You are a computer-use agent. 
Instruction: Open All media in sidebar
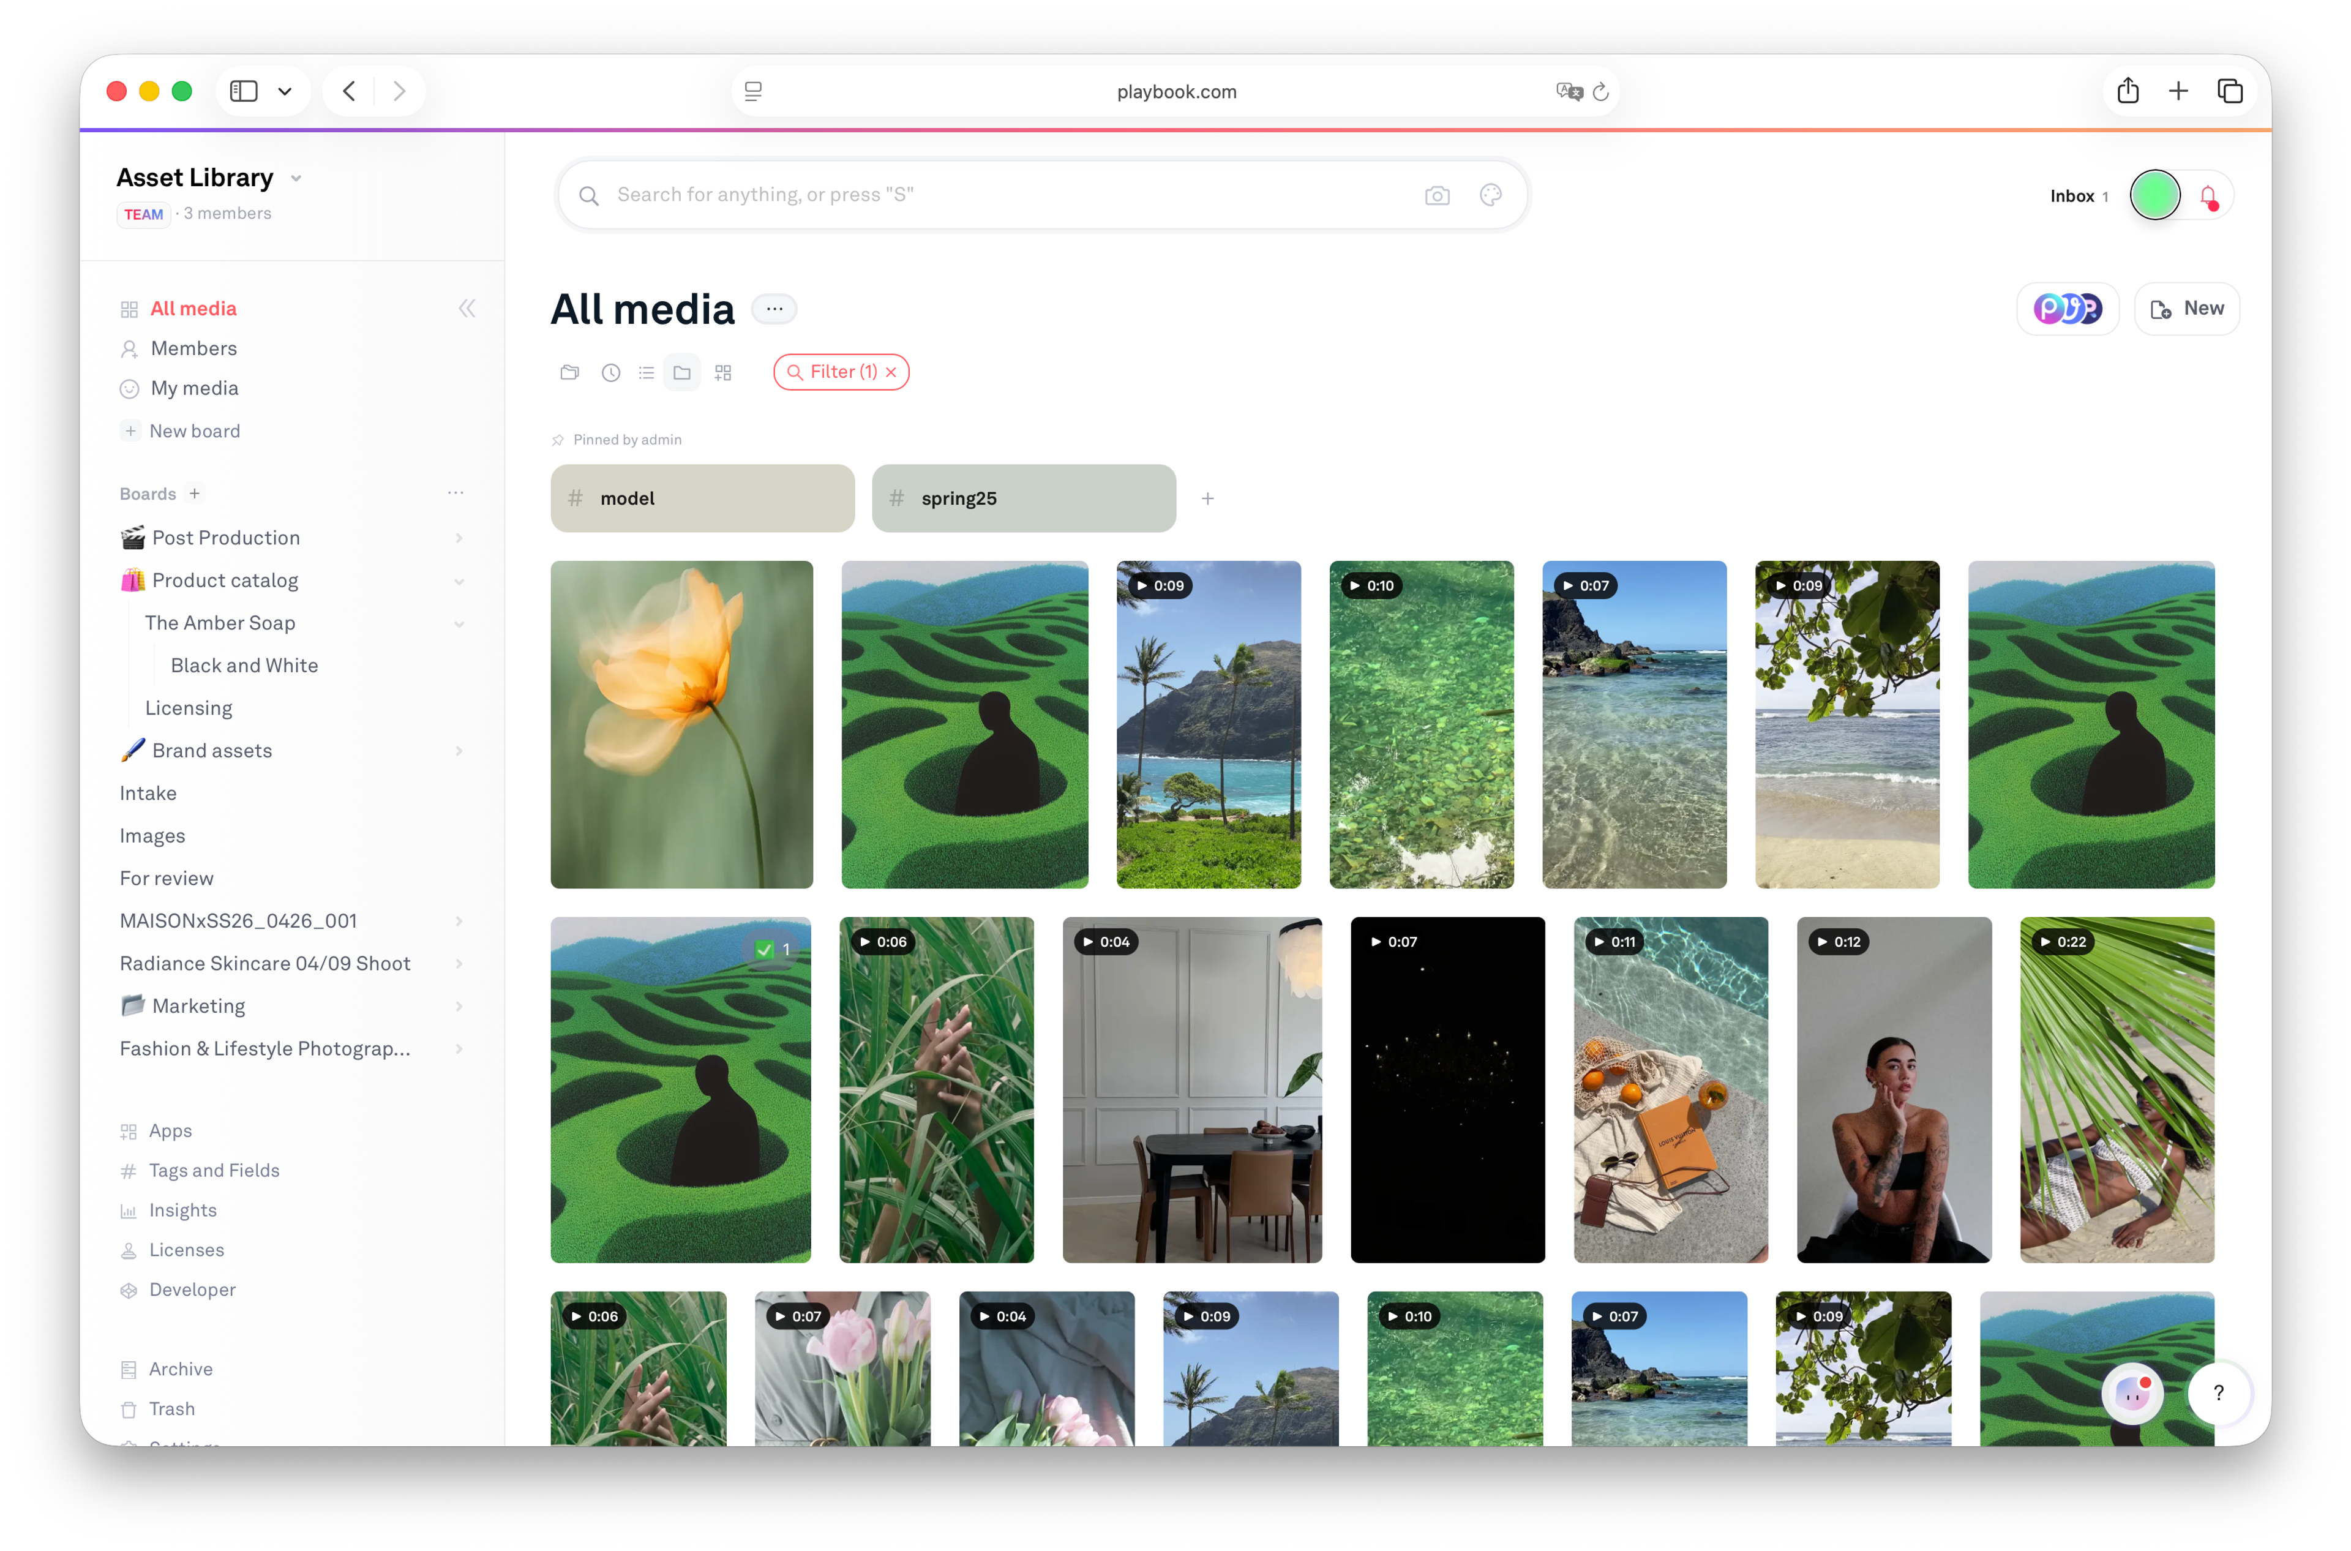[194, 309]
